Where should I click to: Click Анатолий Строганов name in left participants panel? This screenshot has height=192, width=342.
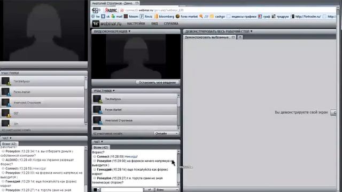(x=27, y=102)
